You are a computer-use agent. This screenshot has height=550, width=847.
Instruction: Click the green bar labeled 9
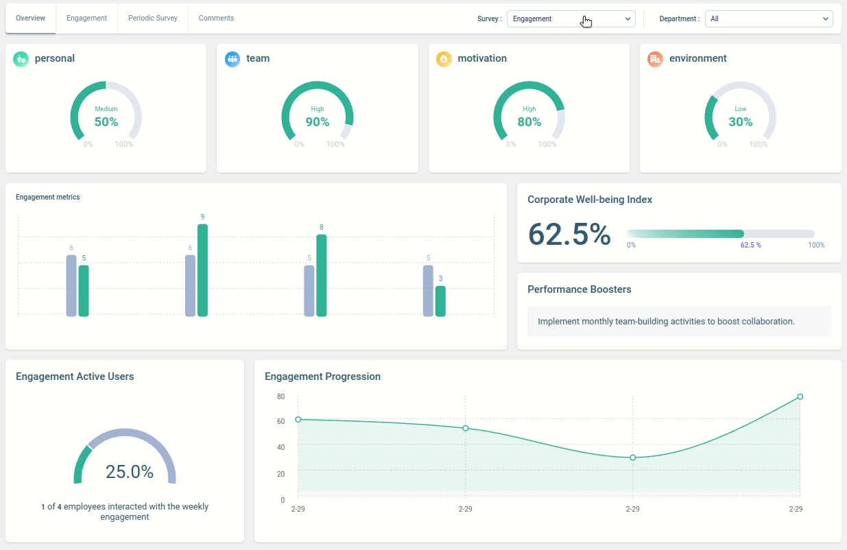click(202, 270)
